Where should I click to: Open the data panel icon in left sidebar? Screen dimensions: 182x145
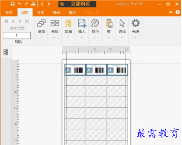[6, 52]
